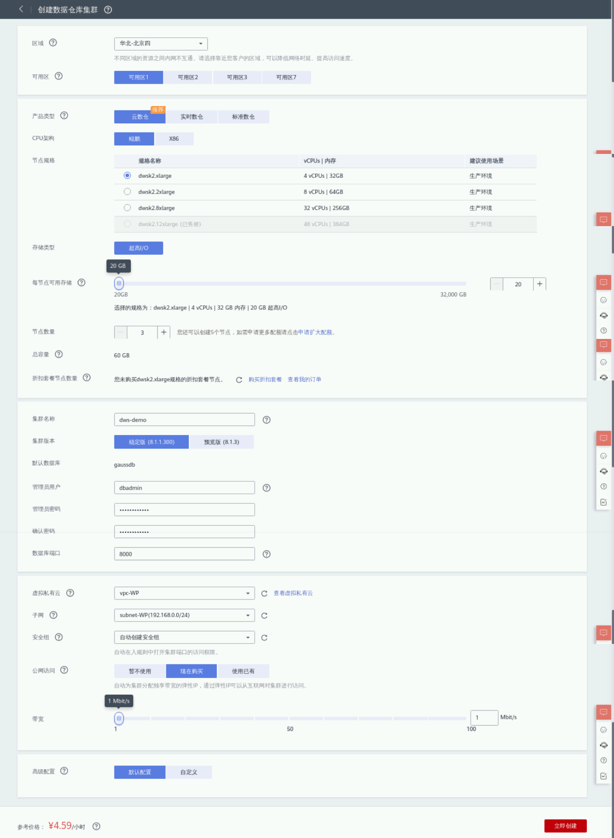Select 实时数仓 product type
Screen dimensions: 614x838
click(192, 117)
